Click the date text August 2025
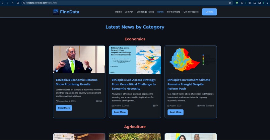The width and height of the screenshot is (270, 140). (x=176, y=106)
